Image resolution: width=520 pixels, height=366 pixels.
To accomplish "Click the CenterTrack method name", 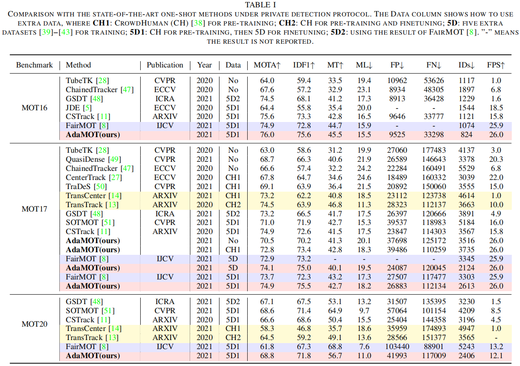I will click(x=86, y=177).
